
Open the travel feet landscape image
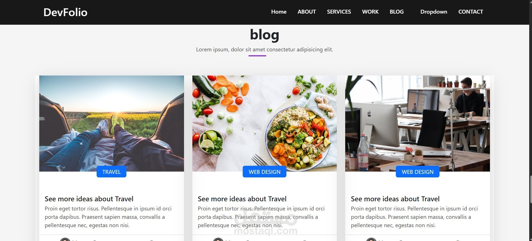112,124
